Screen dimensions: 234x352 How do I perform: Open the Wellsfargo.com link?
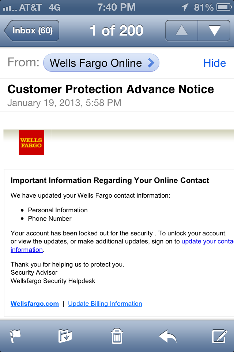35,304
